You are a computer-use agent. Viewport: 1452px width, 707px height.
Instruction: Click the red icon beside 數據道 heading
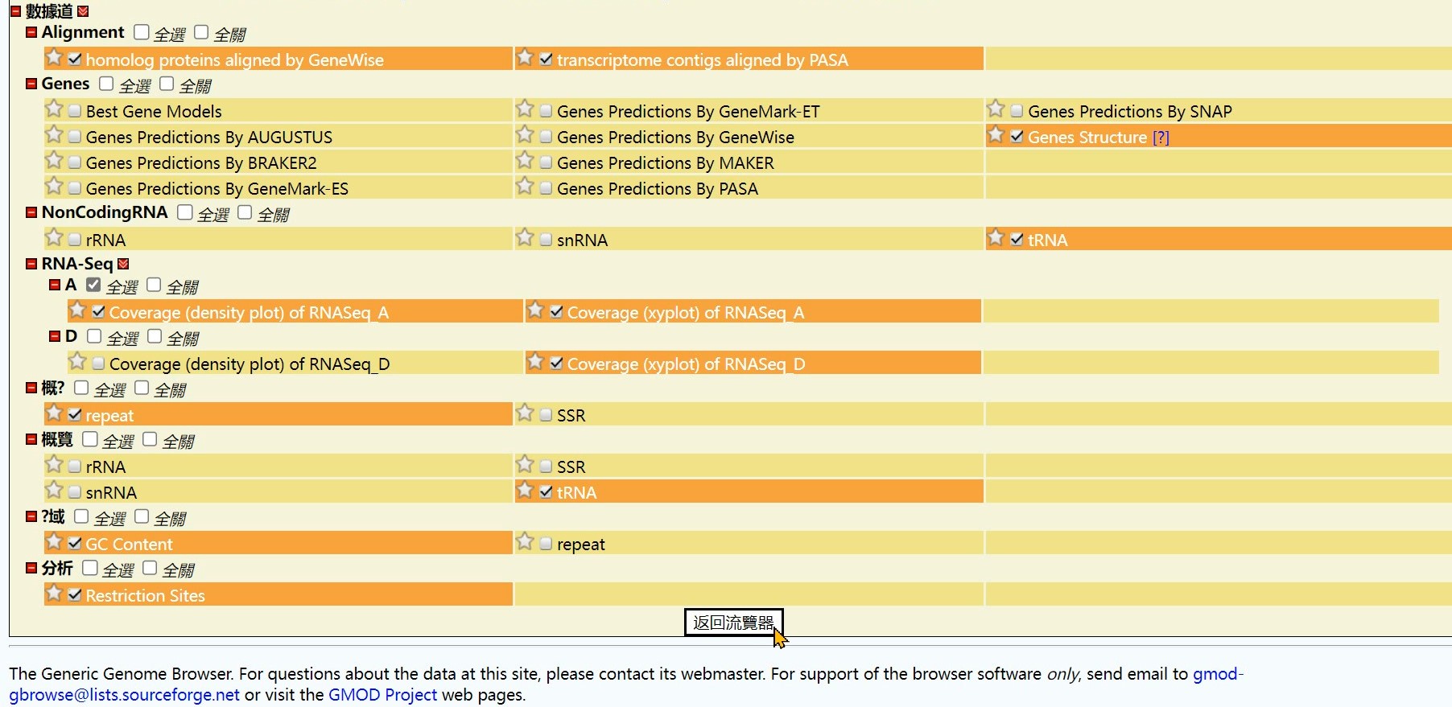(x=83, y=11)
